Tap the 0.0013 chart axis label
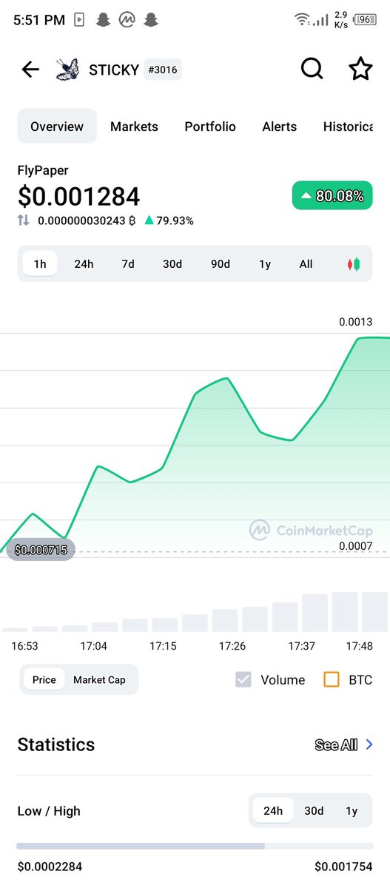The width and height of the screenshot is (390, 888). click(x=356, y=322)
